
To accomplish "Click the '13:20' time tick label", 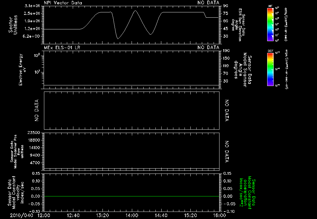I will click(102, 216).
